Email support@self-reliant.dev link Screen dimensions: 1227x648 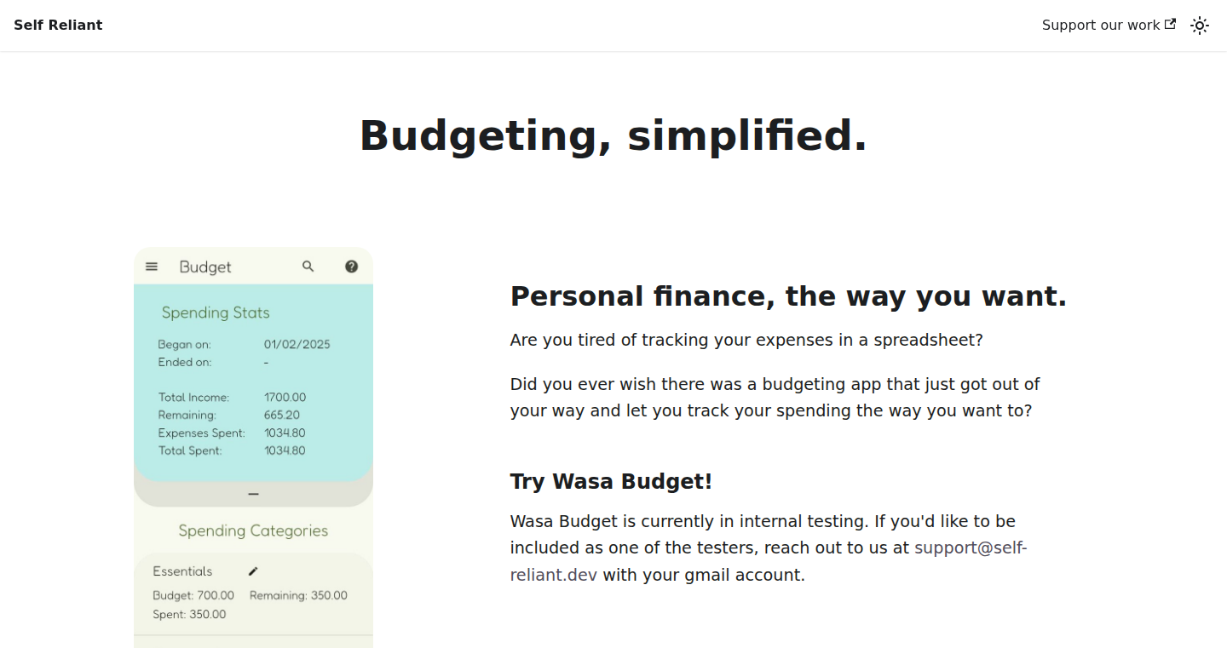pyautogui.click(x=769, y=561)
